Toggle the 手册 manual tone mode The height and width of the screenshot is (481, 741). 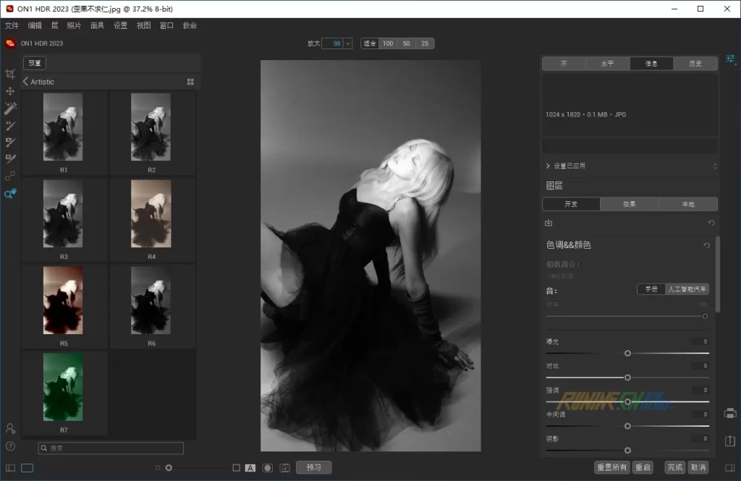pos(651,289)
